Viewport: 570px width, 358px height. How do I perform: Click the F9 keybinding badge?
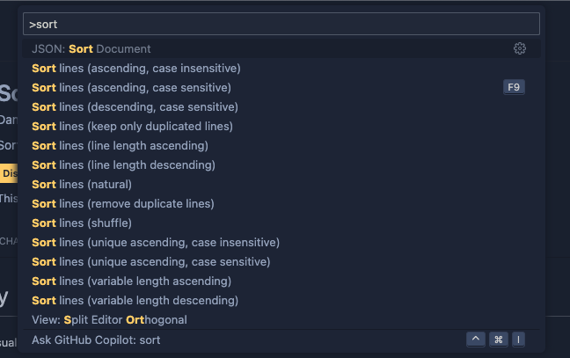(x=514, y=87)
